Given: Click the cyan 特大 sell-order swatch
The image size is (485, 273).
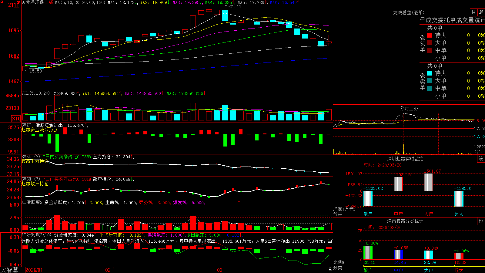Looking at the screenshot, I should (x=429, y=73).
